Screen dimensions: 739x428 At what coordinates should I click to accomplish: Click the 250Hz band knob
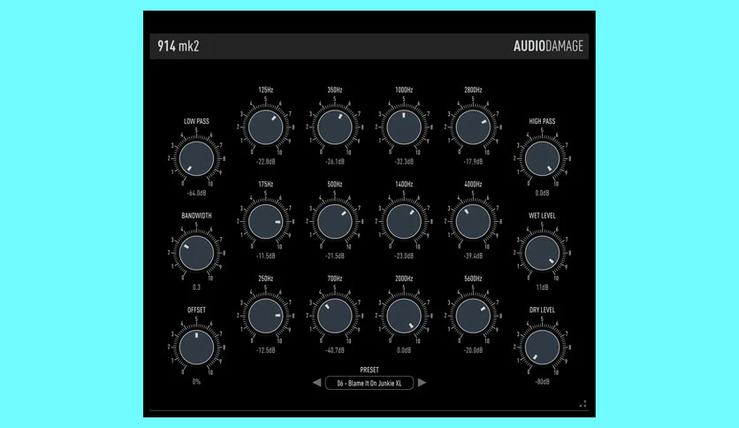click(266, 316)
